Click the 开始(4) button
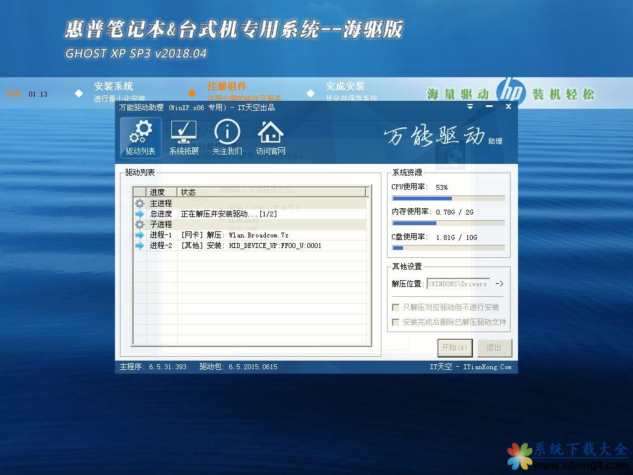 tap(455, 348)
